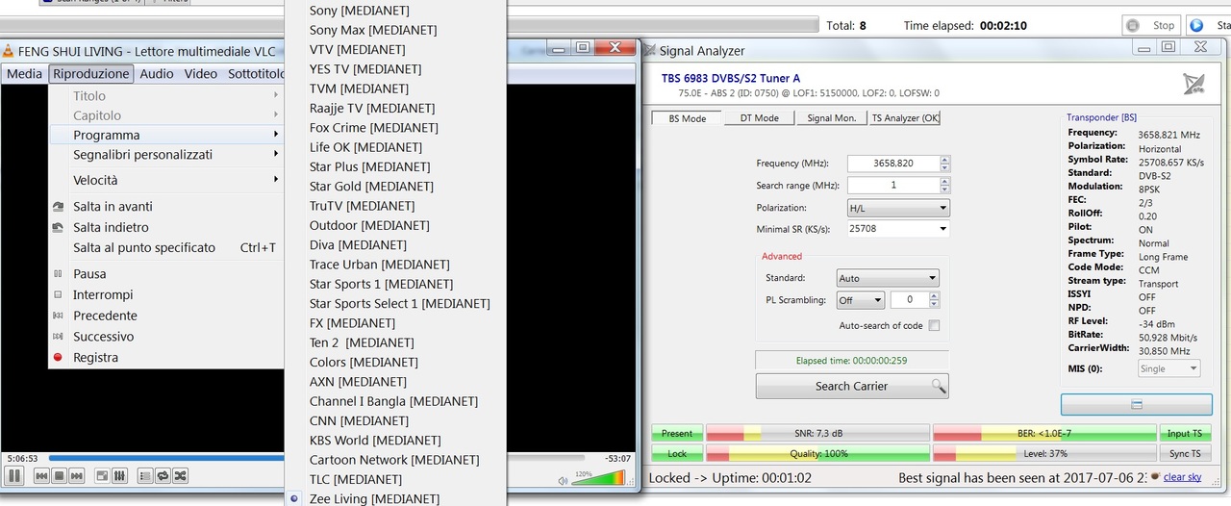This screenshot has height=506, width=1231.
Task: Open Minimal SR 25708 combo box
Action: coord(898,229)
